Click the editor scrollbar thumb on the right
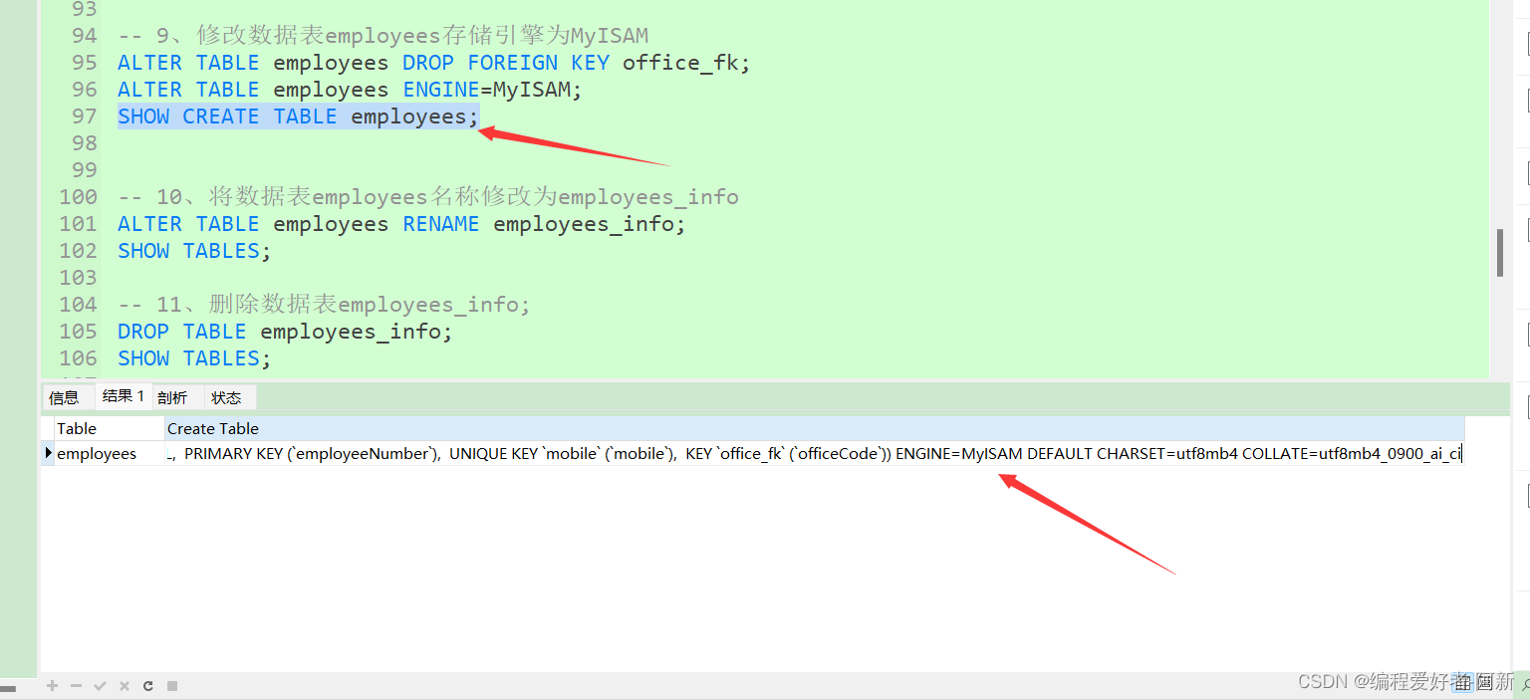The height and width of the screenshot is (700, 1530). (1500, 252)
